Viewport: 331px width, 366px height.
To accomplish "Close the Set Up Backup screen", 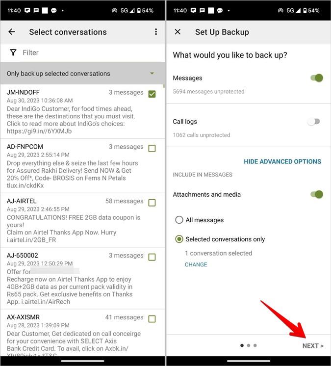I will point(178,32).
